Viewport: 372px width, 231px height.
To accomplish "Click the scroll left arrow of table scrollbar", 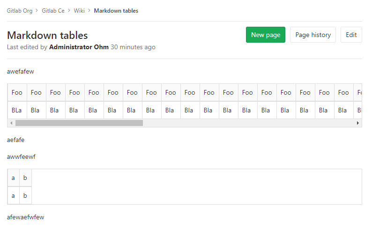I will tap(11, 123).
